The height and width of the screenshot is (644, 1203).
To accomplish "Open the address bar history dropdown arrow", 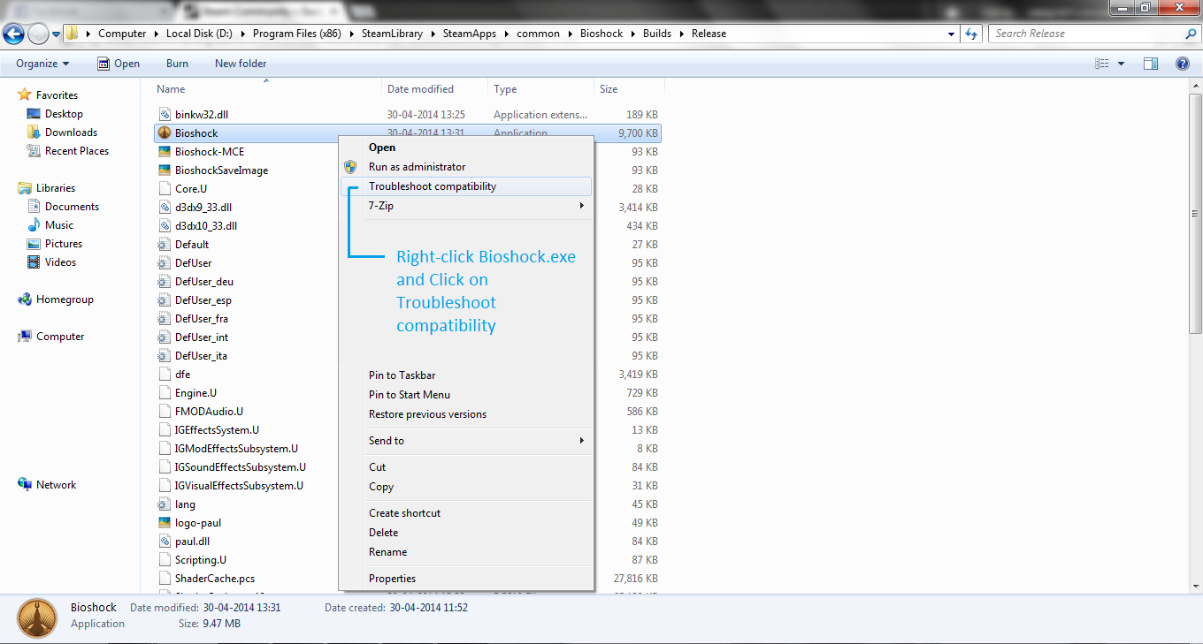I will pos(951,34).
